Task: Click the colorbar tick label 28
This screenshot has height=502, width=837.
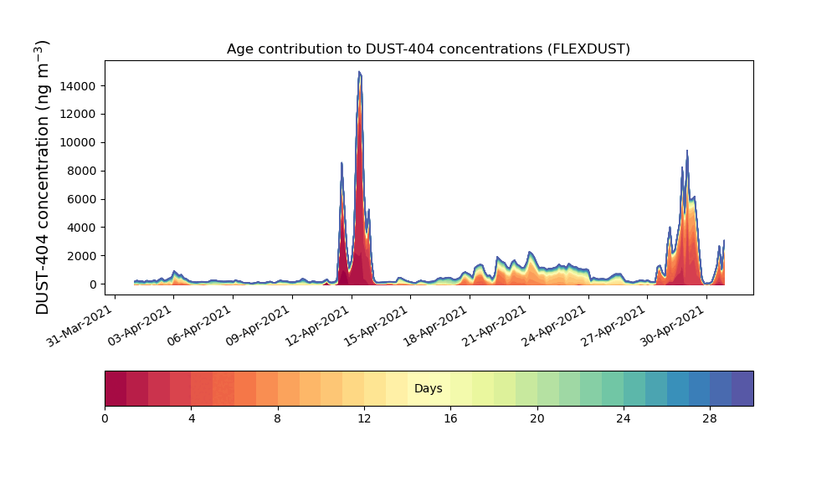Action: (710, 417)
